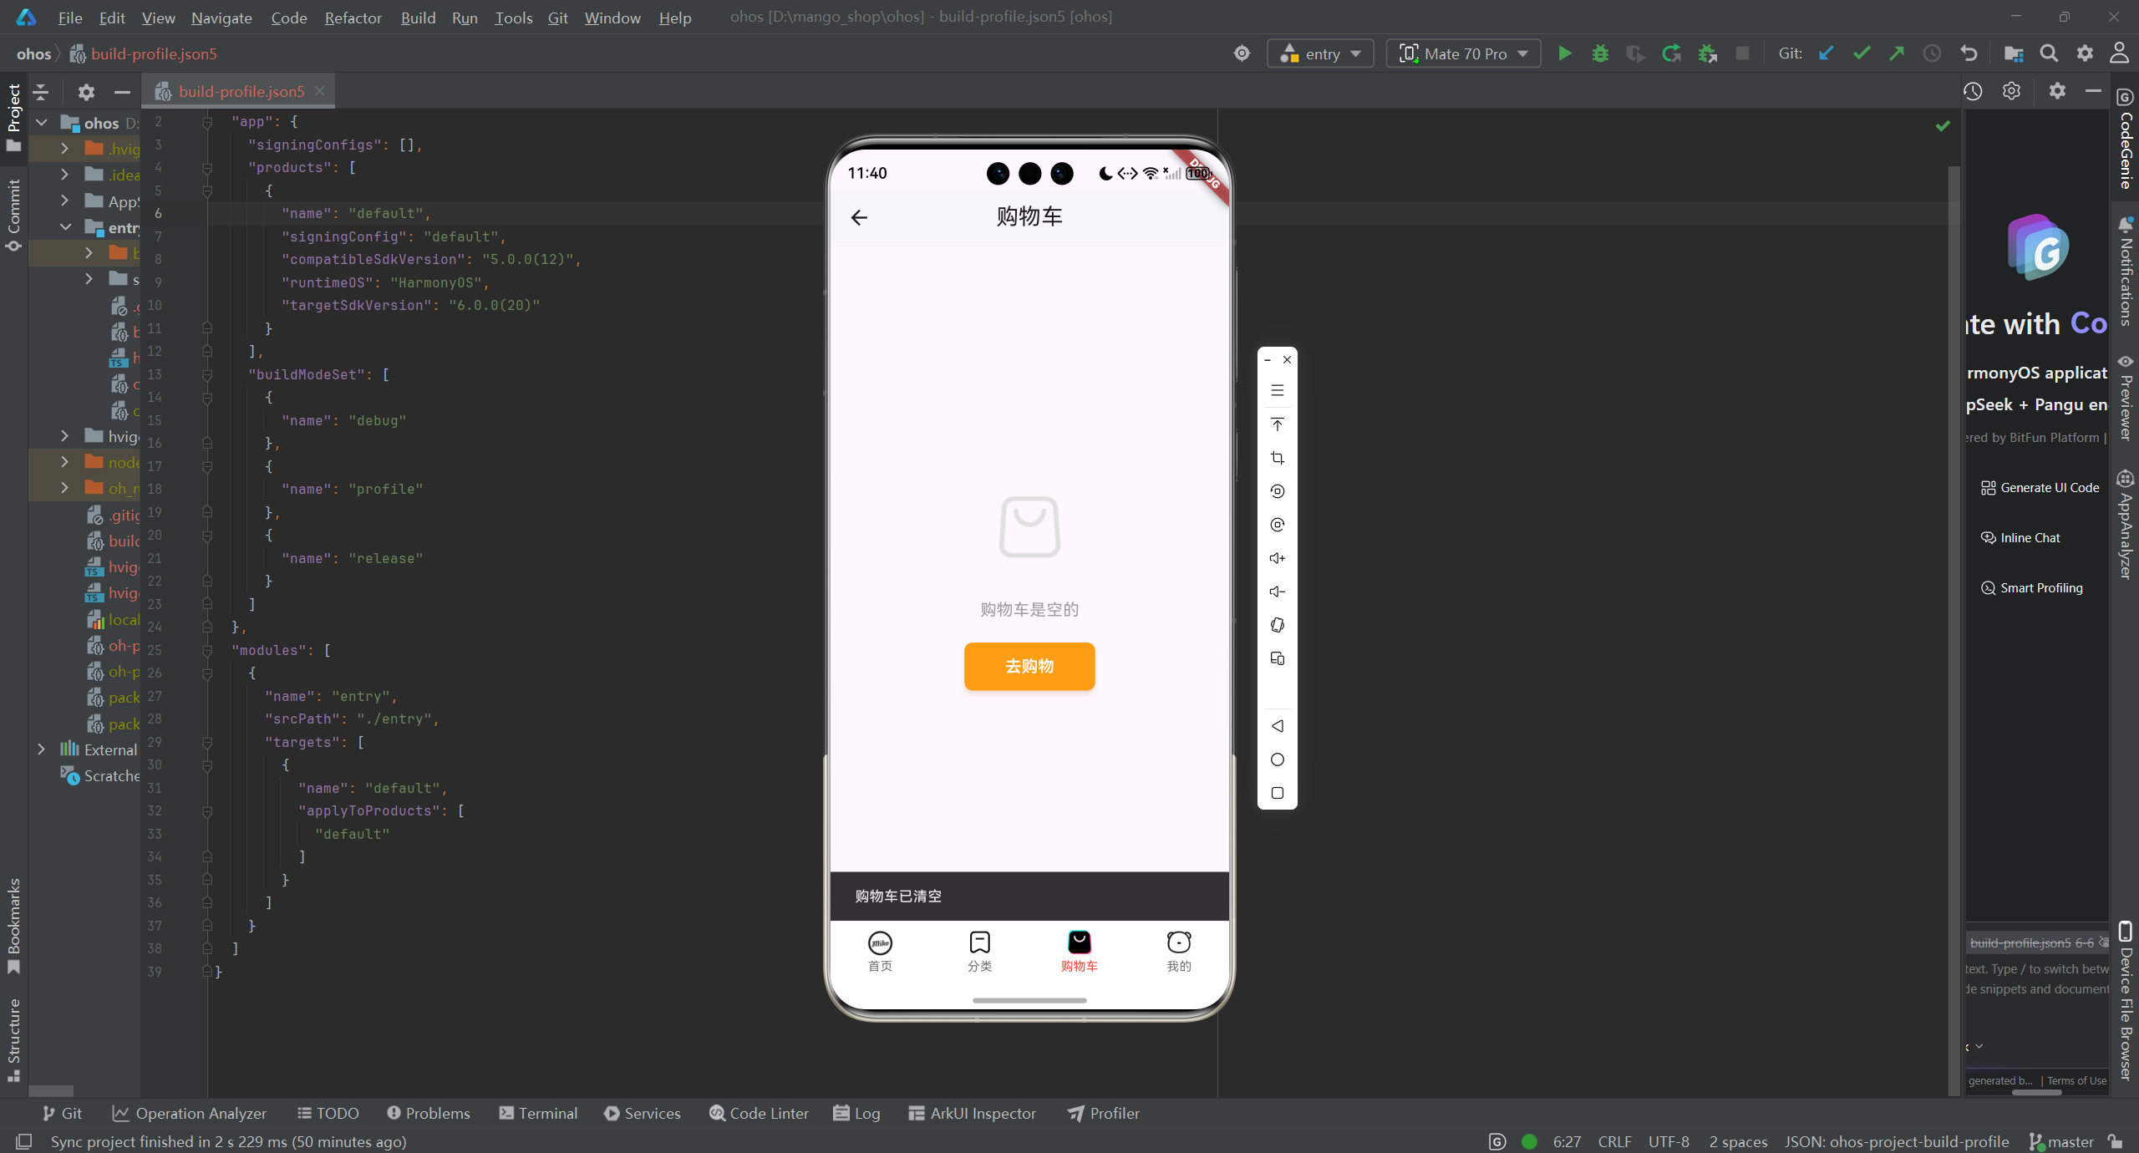Open the entry module dropdown
This screenshot has width=2139, height=1153.
coord(1320,53)
